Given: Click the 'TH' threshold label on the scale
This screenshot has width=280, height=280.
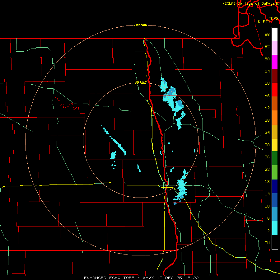Looking at the screenshot, I should click(x=267, y=243).
